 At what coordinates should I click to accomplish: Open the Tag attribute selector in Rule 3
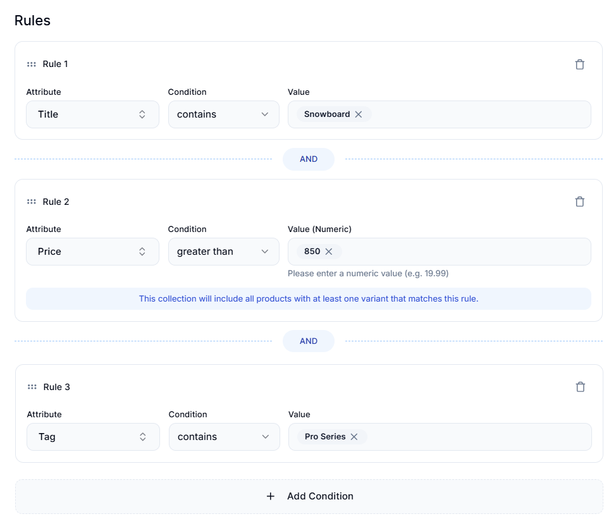point(93,436)
